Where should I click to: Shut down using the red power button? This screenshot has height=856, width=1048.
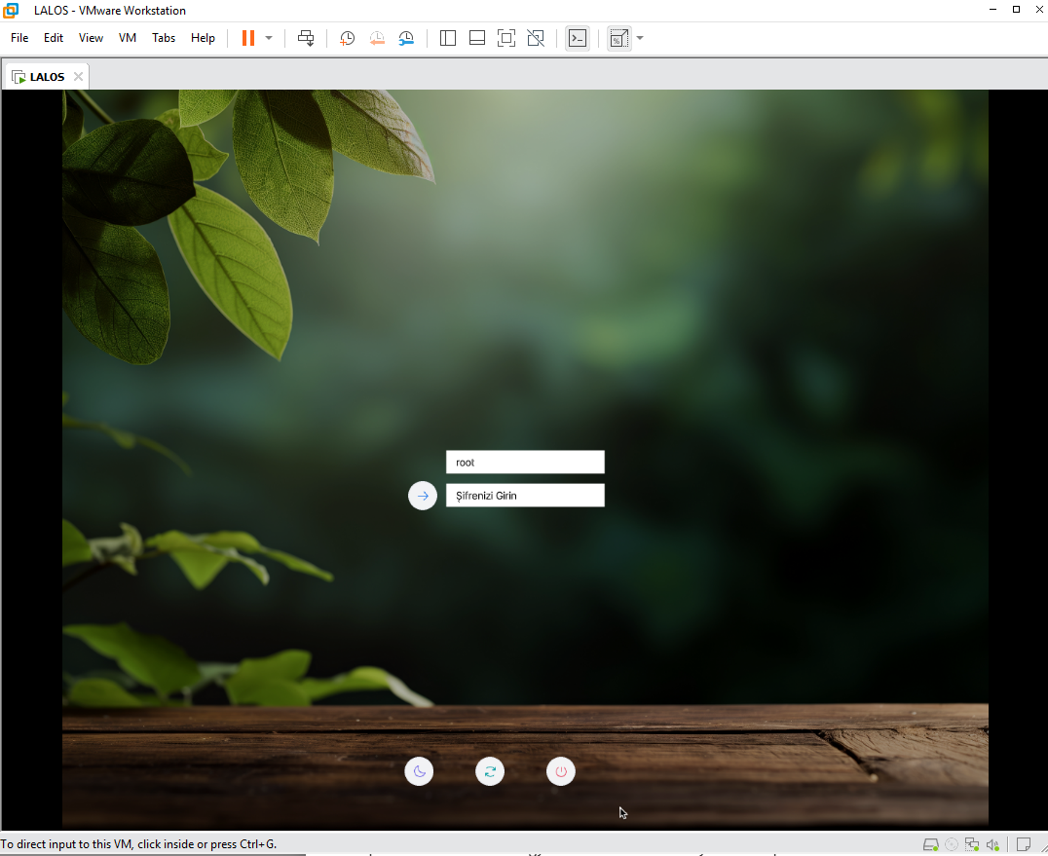561,772
